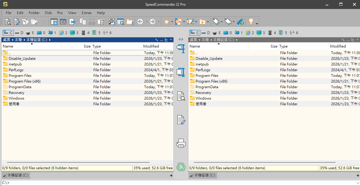This screenshot has height=186, width=360.
Task: Select drive D in the left panel
Action: pyautogui.click(x=19, y=33)
